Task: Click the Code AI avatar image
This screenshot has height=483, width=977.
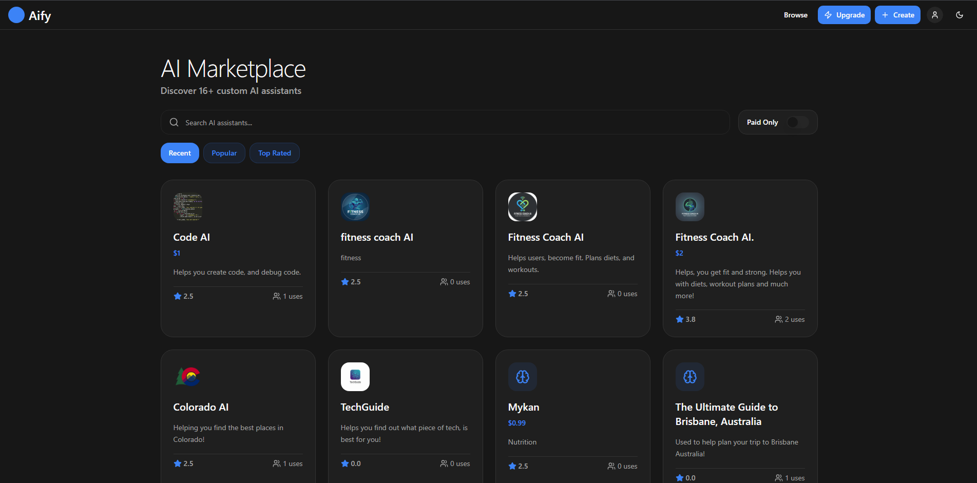Action: click(188, 207)
